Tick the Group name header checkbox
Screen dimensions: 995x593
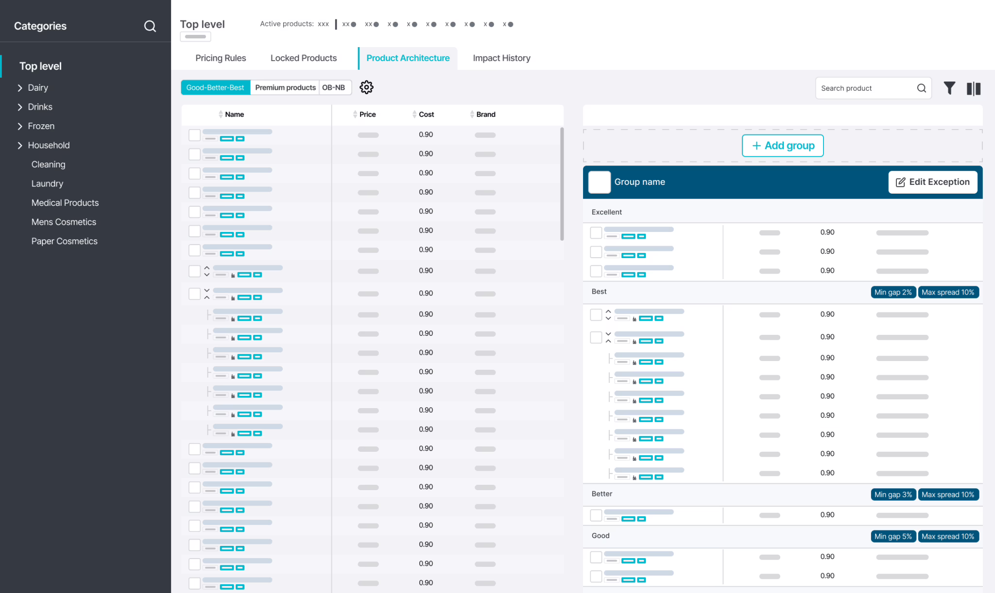599,182
